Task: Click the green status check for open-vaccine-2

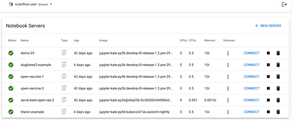Action: 11,88
